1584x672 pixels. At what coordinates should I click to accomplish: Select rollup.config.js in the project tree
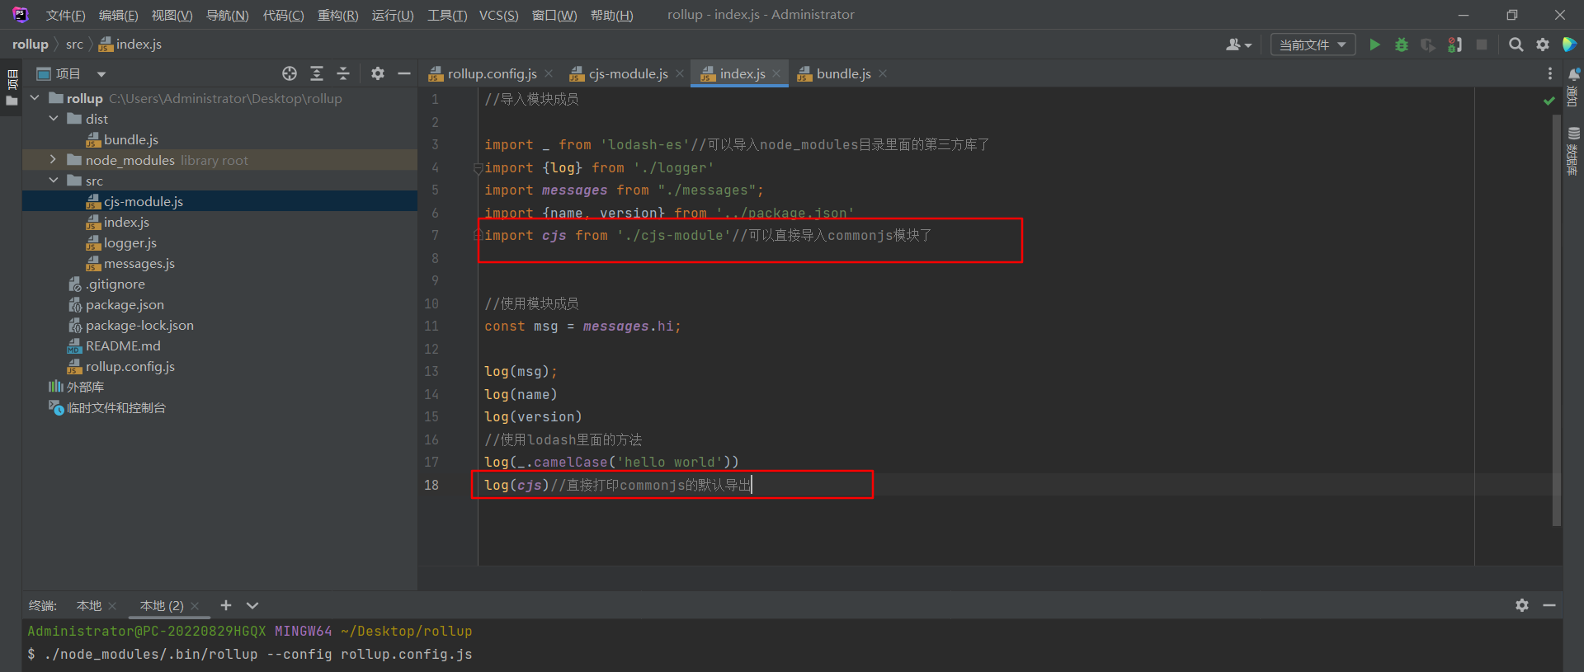[121, 366]
